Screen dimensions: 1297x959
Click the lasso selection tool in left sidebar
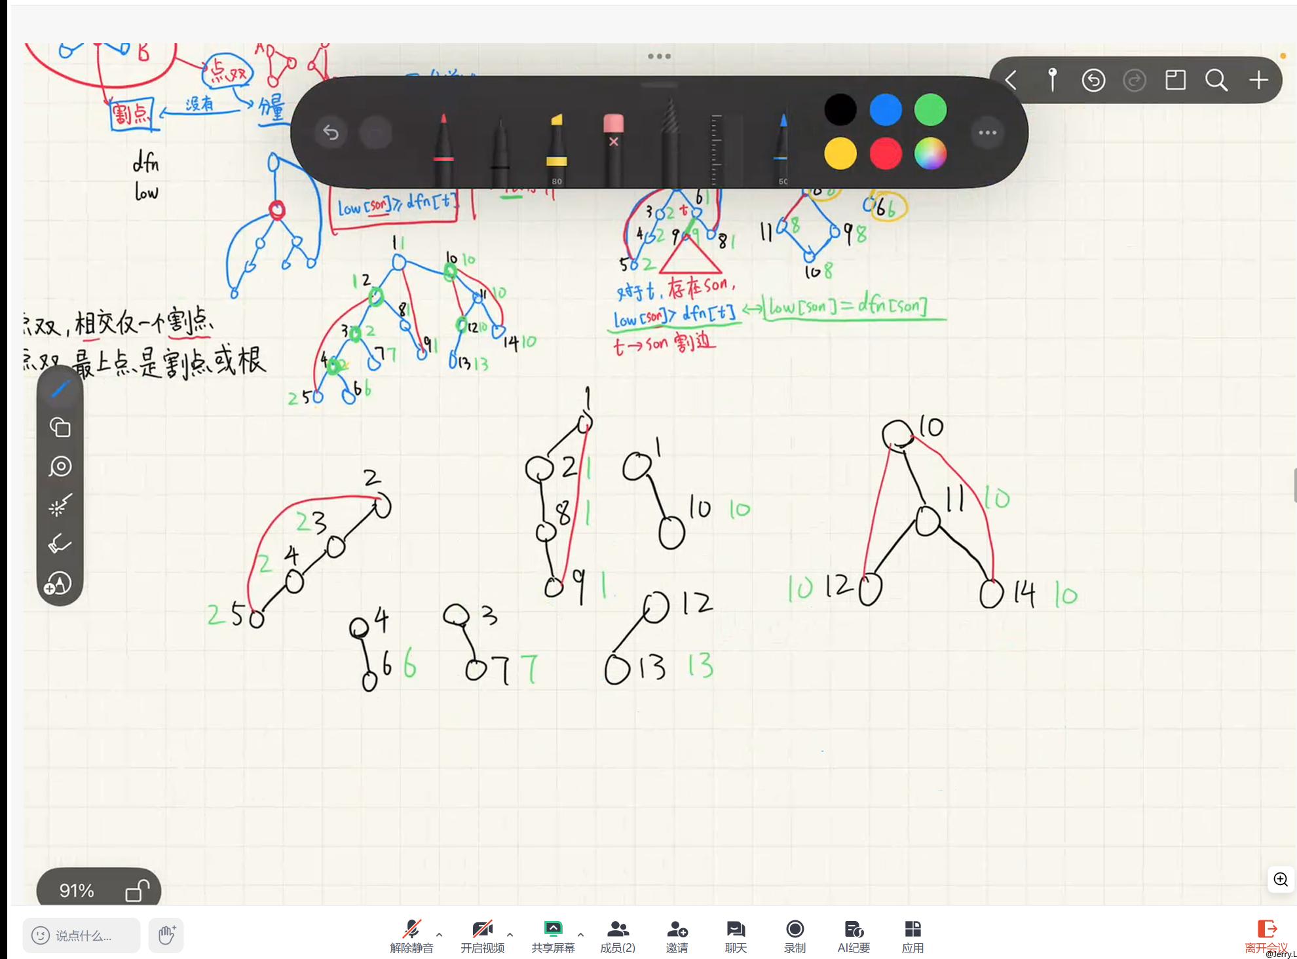pyautogui.click(x=60, y=466)
